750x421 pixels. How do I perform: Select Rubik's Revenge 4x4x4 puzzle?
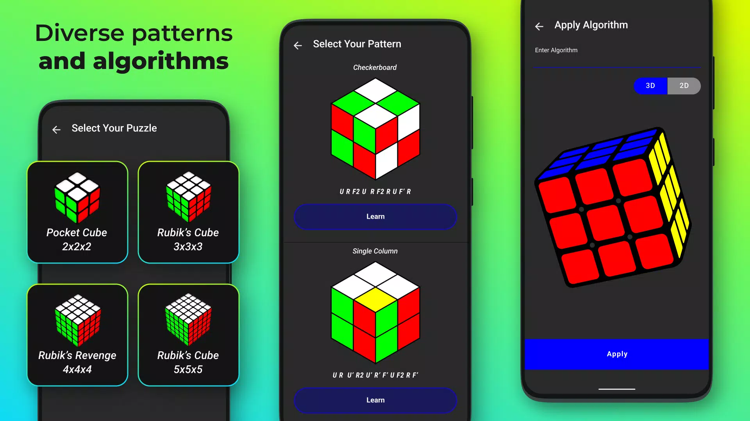[77, 334]
